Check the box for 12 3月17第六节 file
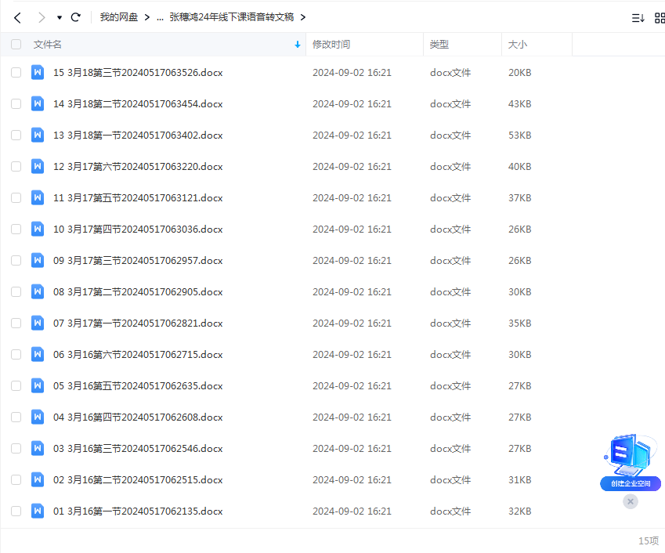 [x=16, y=167]
